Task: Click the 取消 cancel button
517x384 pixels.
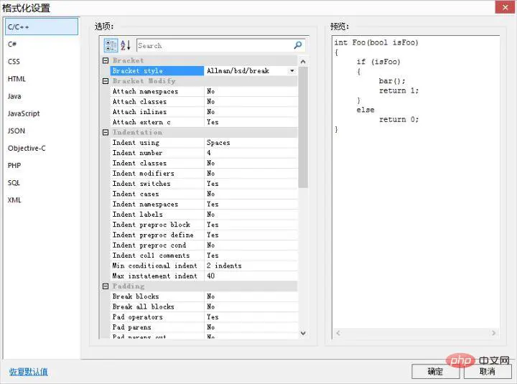Action: [488, 372]
